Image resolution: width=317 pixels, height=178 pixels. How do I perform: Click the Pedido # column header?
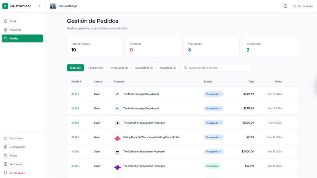tap(77, 81)
